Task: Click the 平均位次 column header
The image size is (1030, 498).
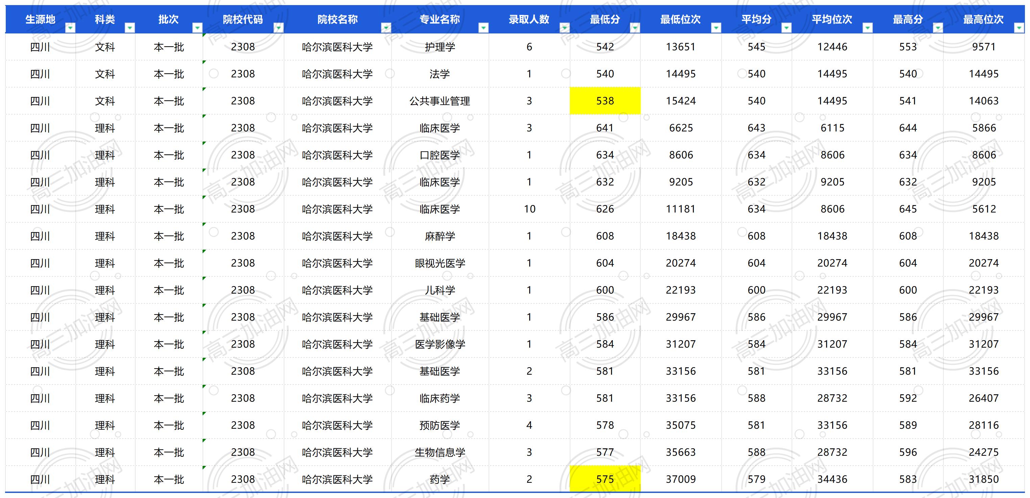Action: click(x=833, y=19)
